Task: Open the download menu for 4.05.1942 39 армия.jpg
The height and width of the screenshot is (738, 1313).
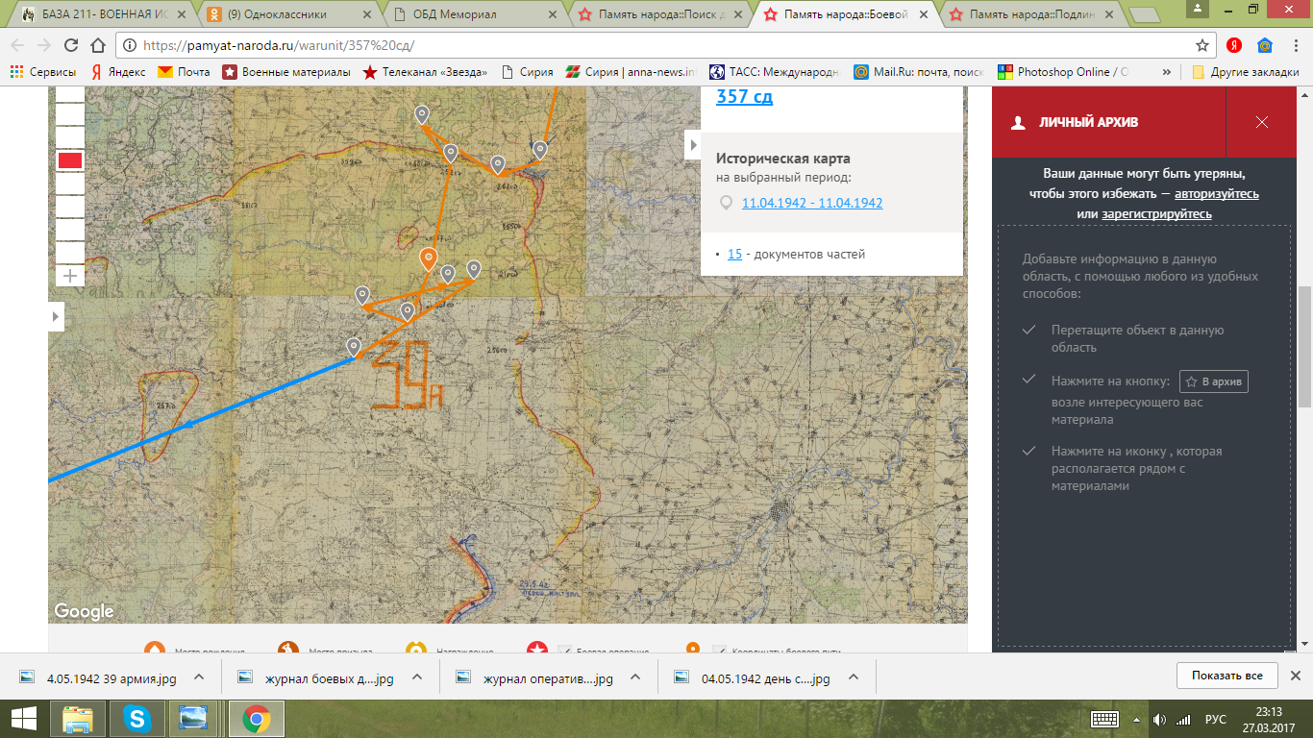Action: click(199, 677)
